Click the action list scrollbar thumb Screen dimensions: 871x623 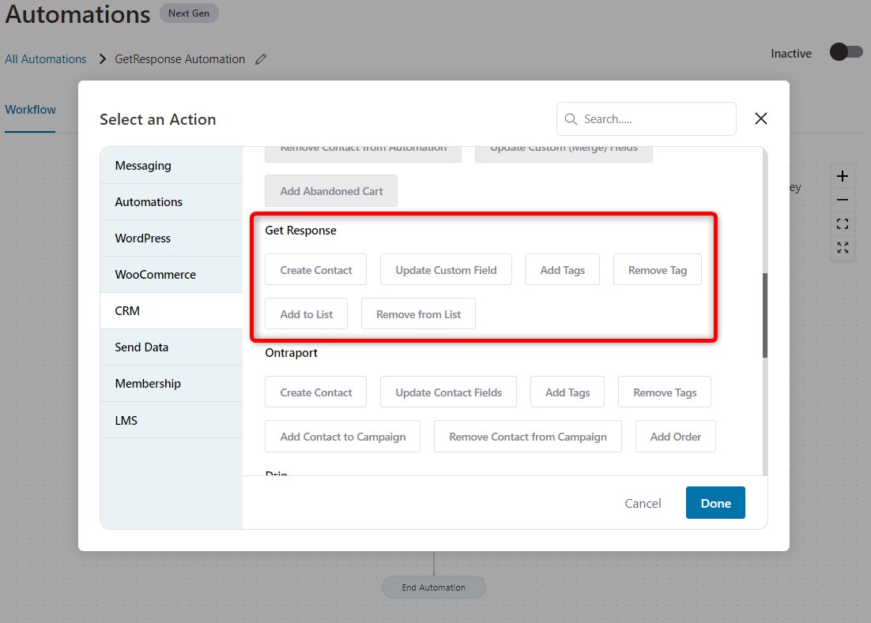pos(765,315)
